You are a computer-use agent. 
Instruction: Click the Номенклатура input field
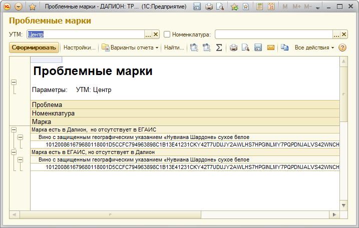click(274, 34)
